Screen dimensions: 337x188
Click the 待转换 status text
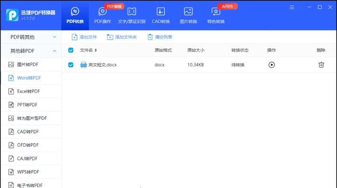pyautogui.click(x=238, y=65)
